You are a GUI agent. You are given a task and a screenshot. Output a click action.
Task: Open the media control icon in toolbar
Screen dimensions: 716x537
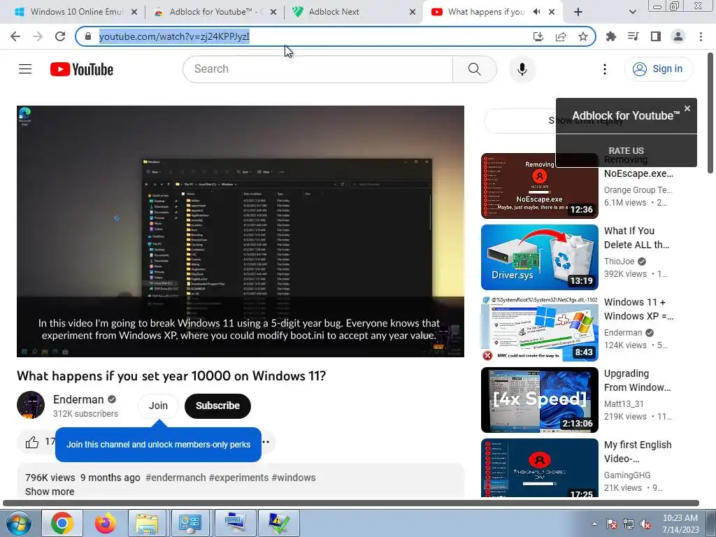(633, 36)
